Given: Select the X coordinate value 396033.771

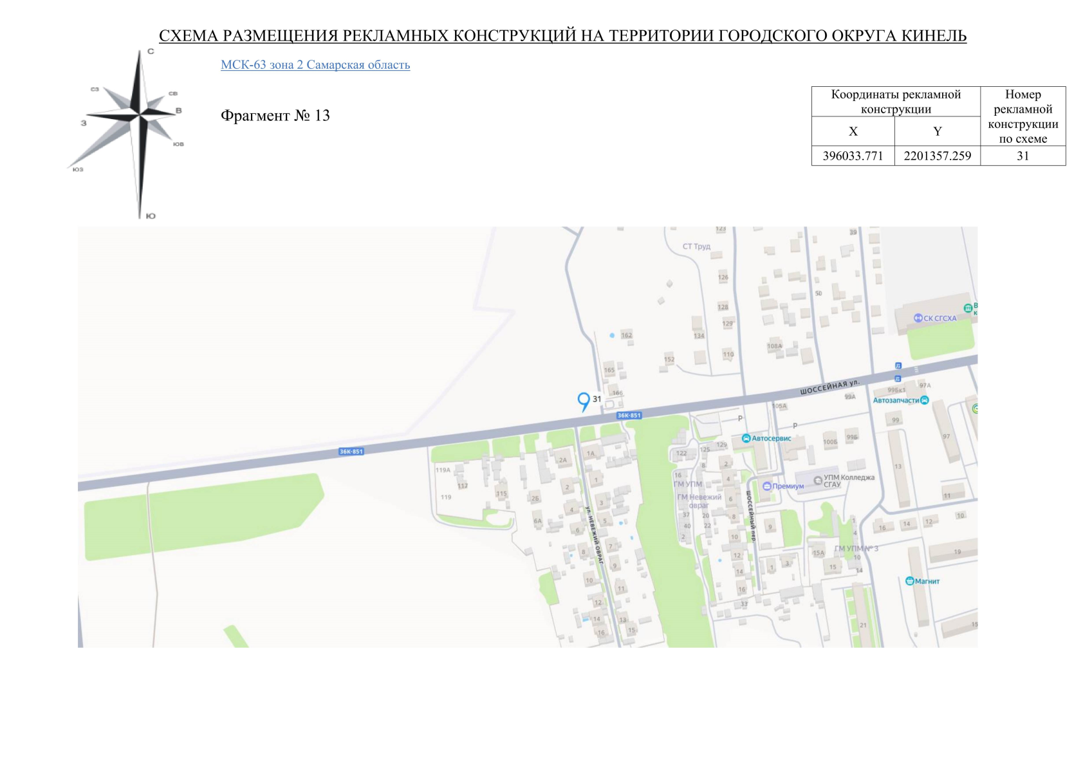Looking at the screenshot, I should pyautogui.click(x=853, y=156).
